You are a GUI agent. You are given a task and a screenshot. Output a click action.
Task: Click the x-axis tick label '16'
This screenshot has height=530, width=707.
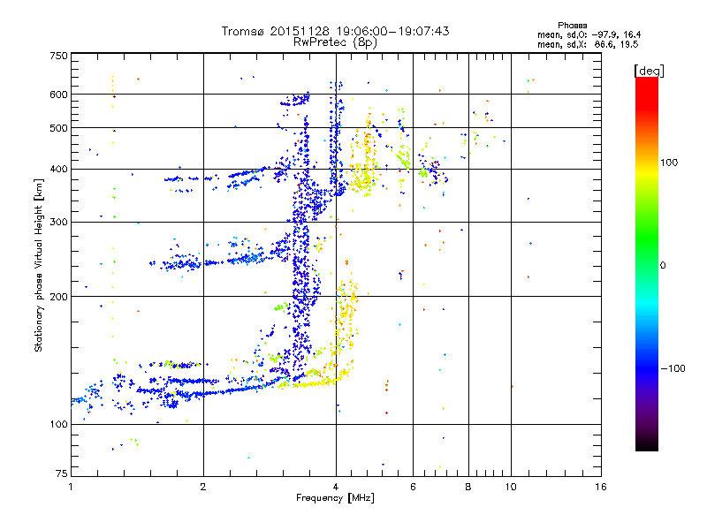click(x=601, y=487)
